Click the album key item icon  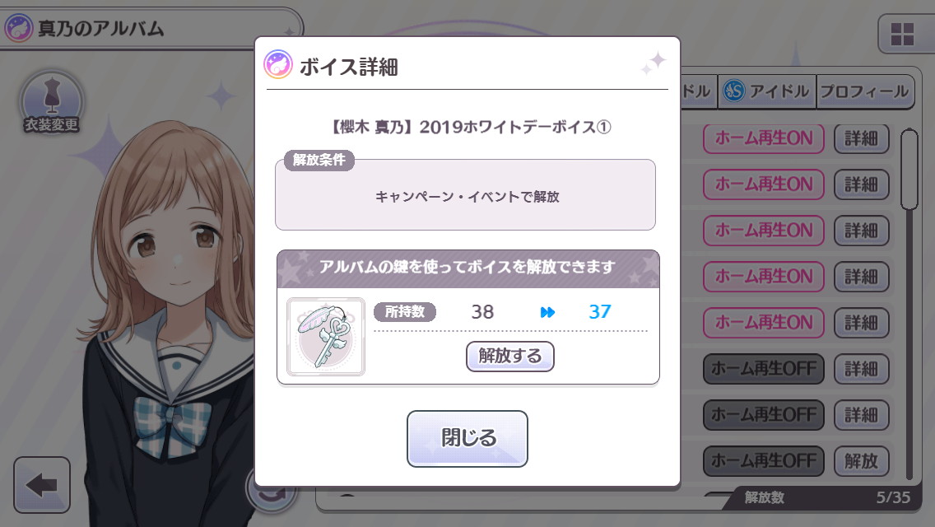pos(326,337)
